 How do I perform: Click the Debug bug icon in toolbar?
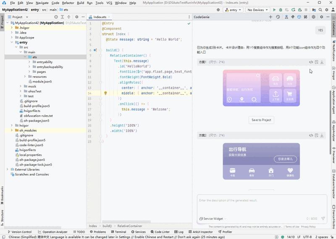pyautogui.click(x=281, y=10)
